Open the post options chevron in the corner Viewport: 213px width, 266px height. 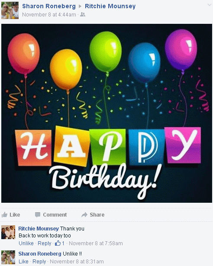point(209,5)
